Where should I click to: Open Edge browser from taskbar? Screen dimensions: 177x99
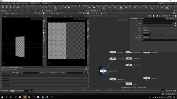point(16,97)
